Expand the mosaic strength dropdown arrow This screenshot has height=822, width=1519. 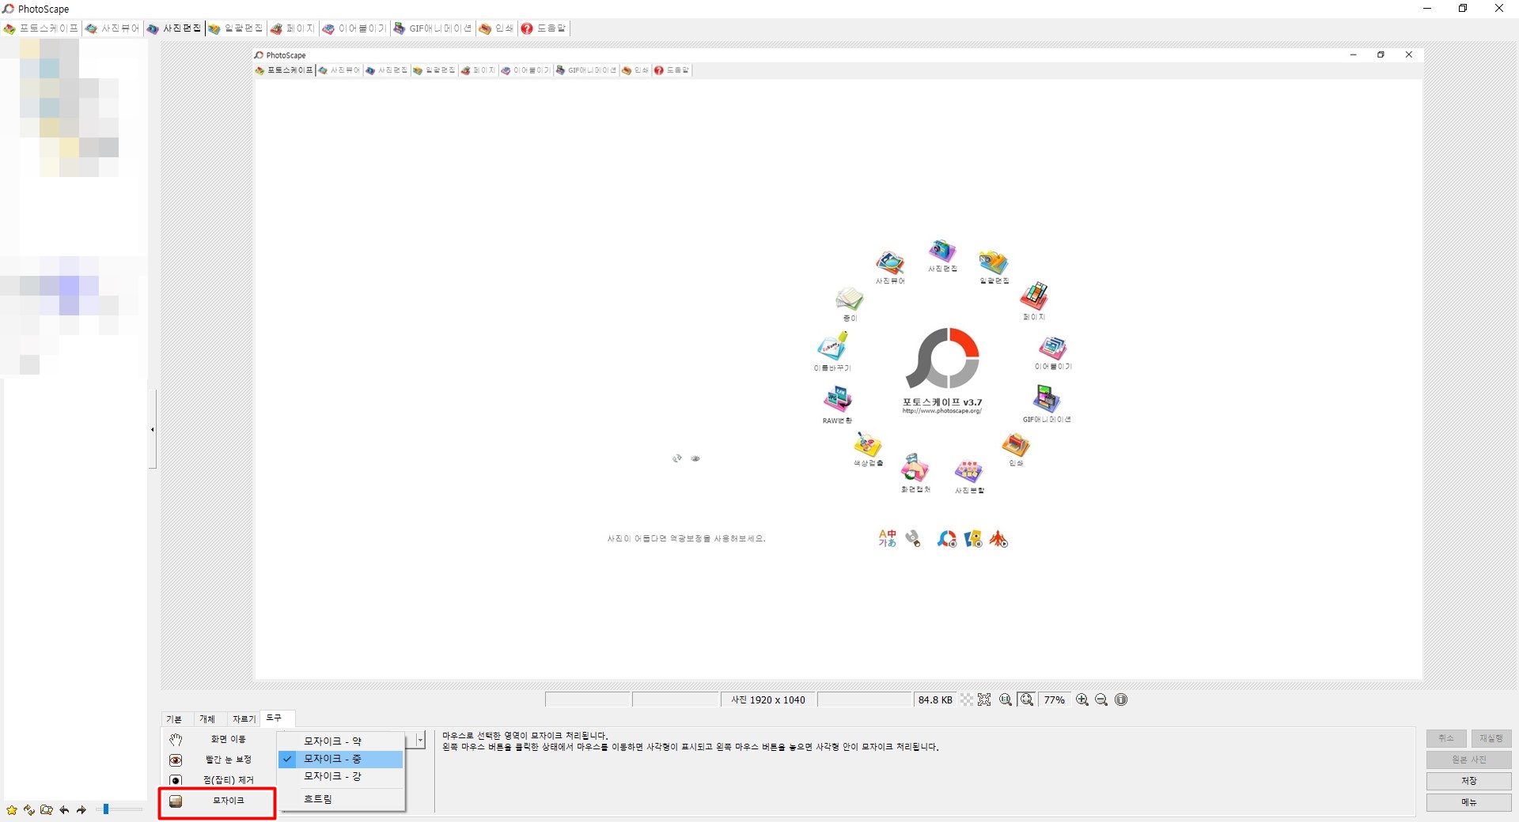420,741
